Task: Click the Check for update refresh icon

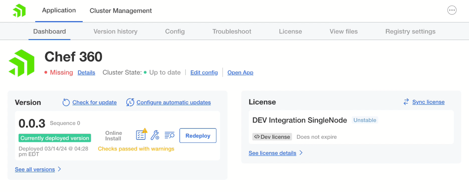Action: coord(66,102)
